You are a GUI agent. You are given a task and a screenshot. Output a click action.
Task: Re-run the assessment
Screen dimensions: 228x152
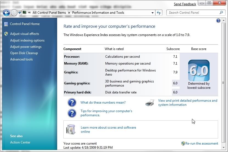point(202,143)
